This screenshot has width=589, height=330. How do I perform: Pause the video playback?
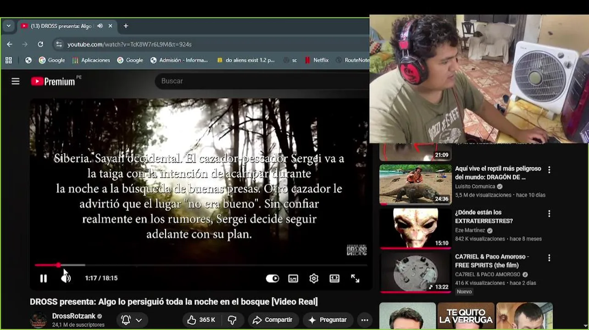click(44, 278)
